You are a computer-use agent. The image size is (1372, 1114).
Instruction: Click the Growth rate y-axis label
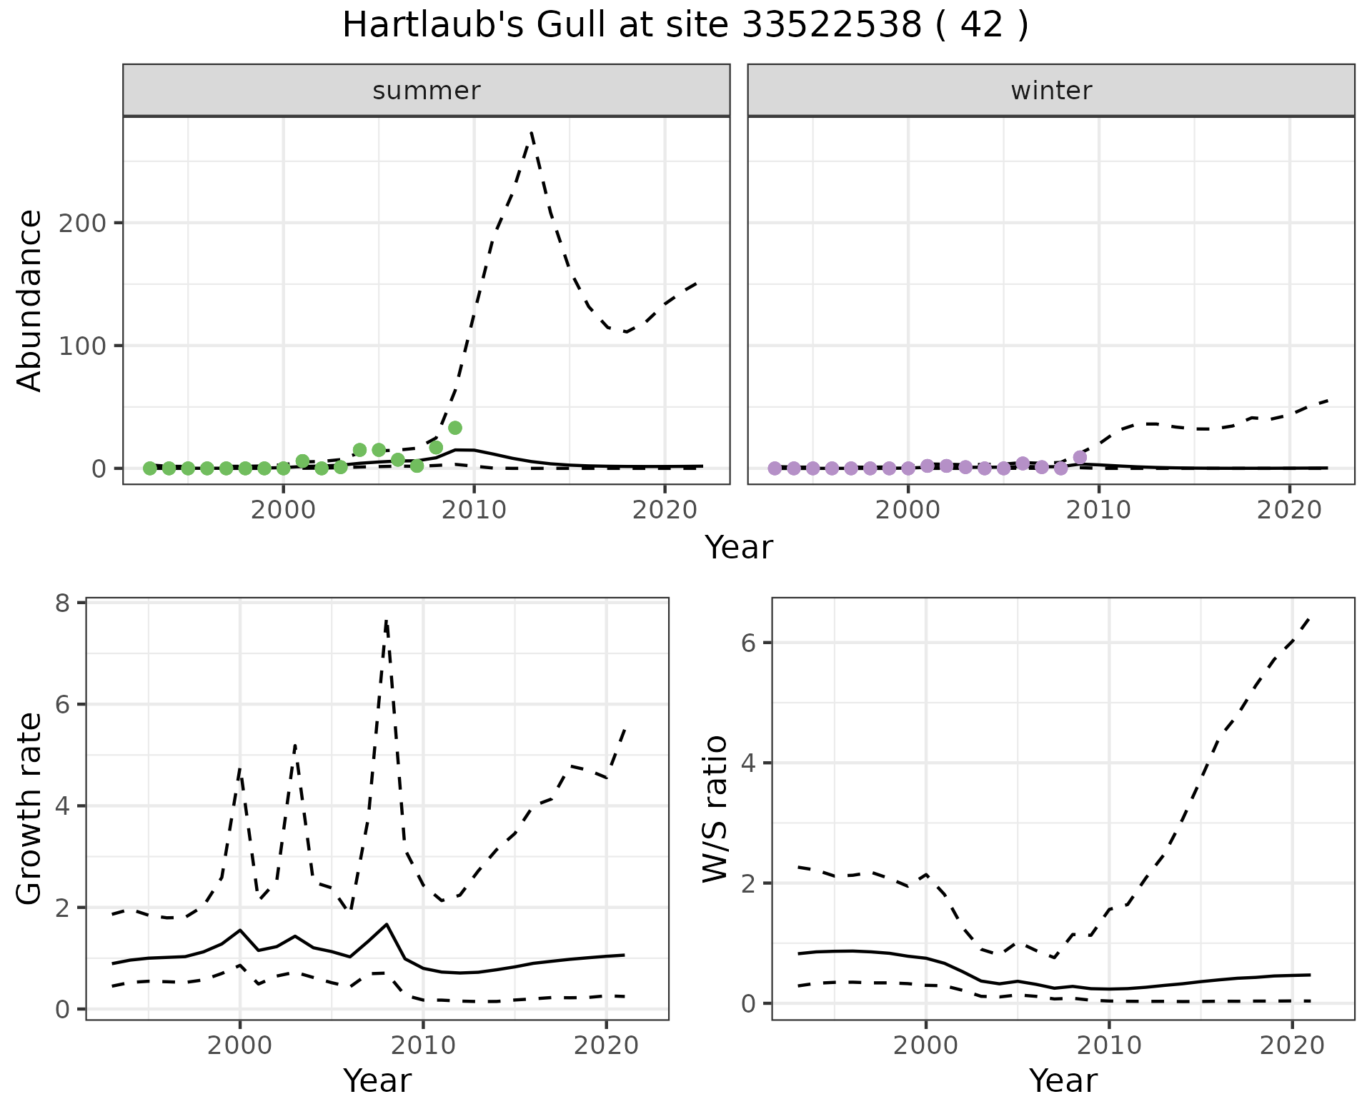(30, 808)
